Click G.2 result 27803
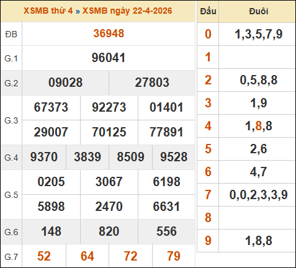The image size is (296, 268). tap(152, 83)
